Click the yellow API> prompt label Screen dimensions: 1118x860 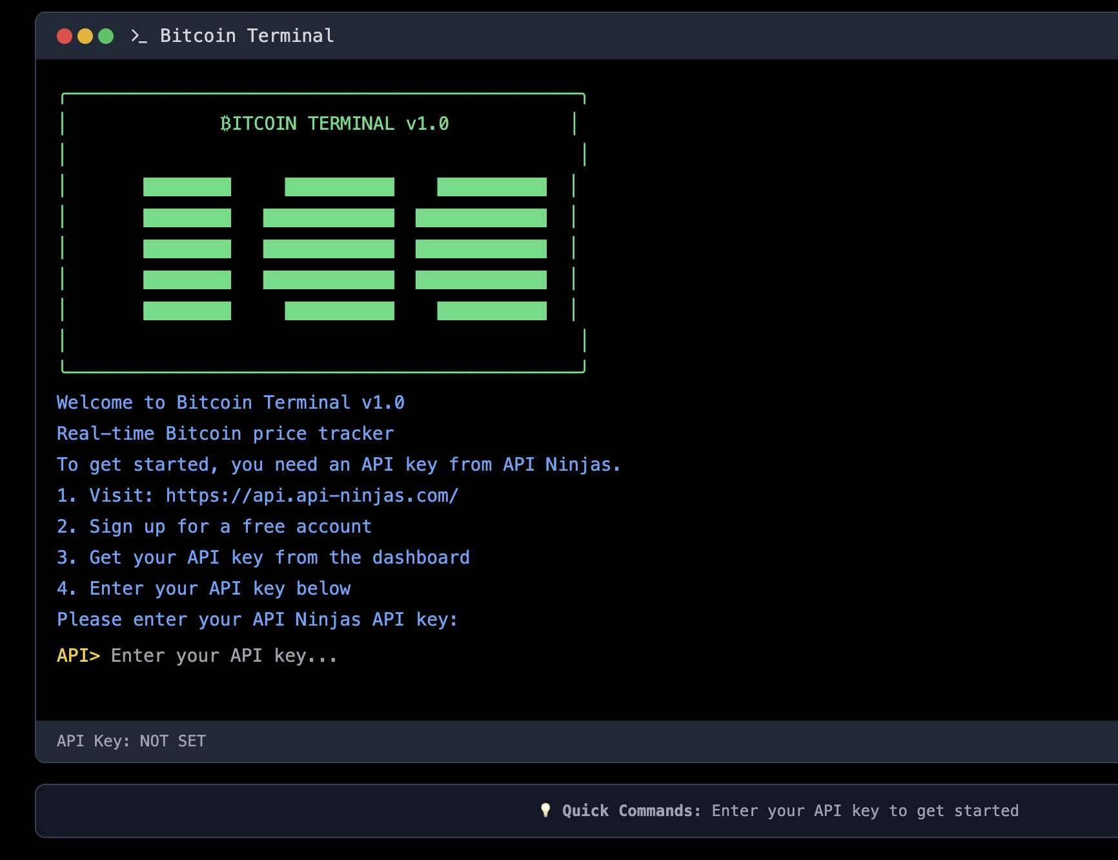(78, 655)
